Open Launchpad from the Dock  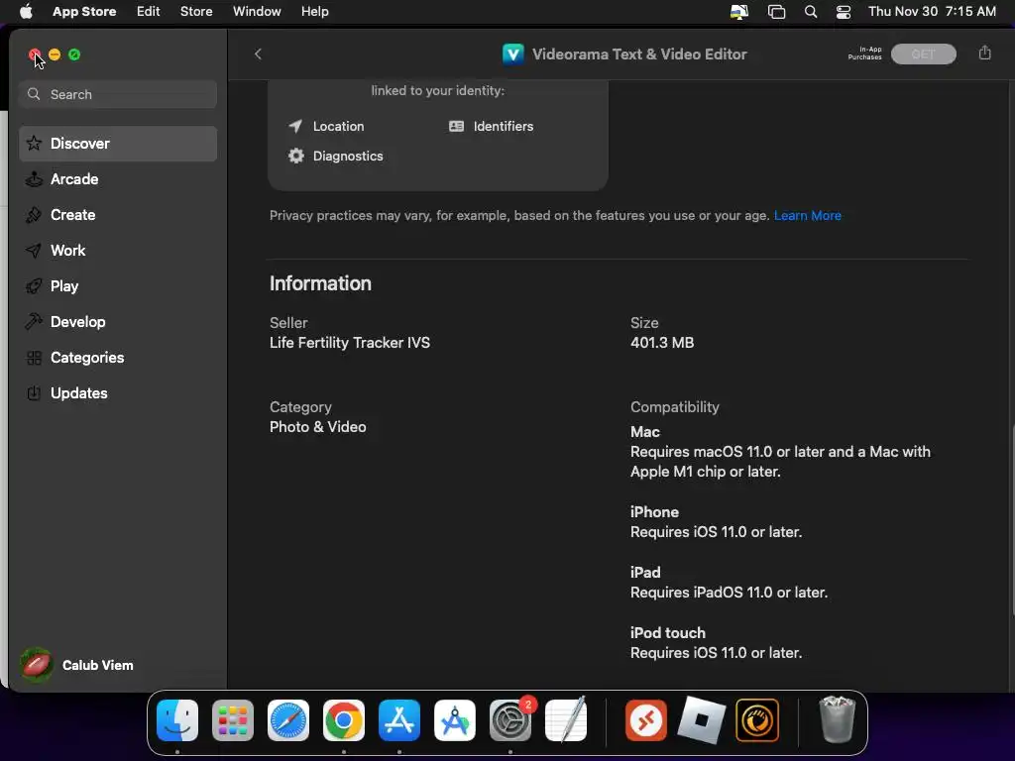pyautogui.click(x=233, y=720)
